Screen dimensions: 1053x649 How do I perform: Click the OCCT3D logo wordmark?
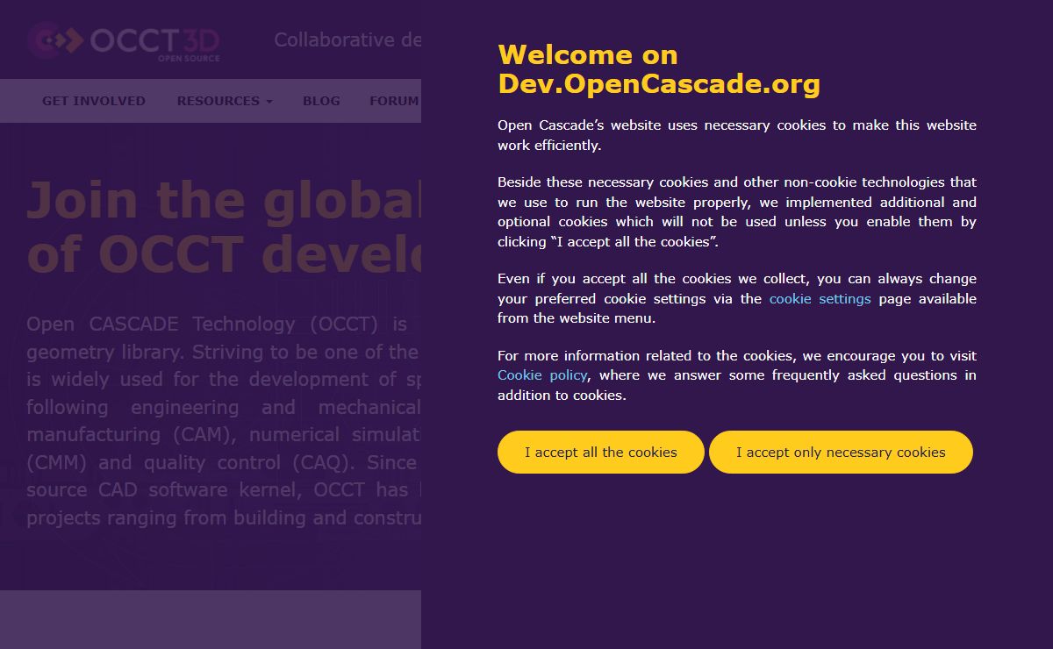(x=154, y=39)
